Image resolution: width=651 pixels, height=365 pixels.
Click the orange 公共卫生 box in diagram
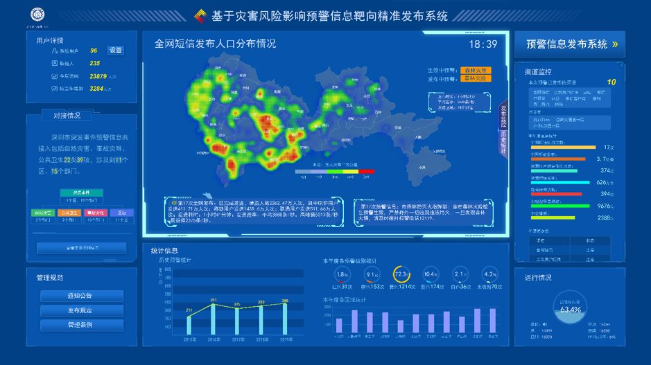click(69, 213)
